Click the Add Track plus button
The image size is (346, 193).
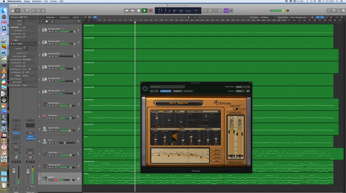click(x=41, y=22)
